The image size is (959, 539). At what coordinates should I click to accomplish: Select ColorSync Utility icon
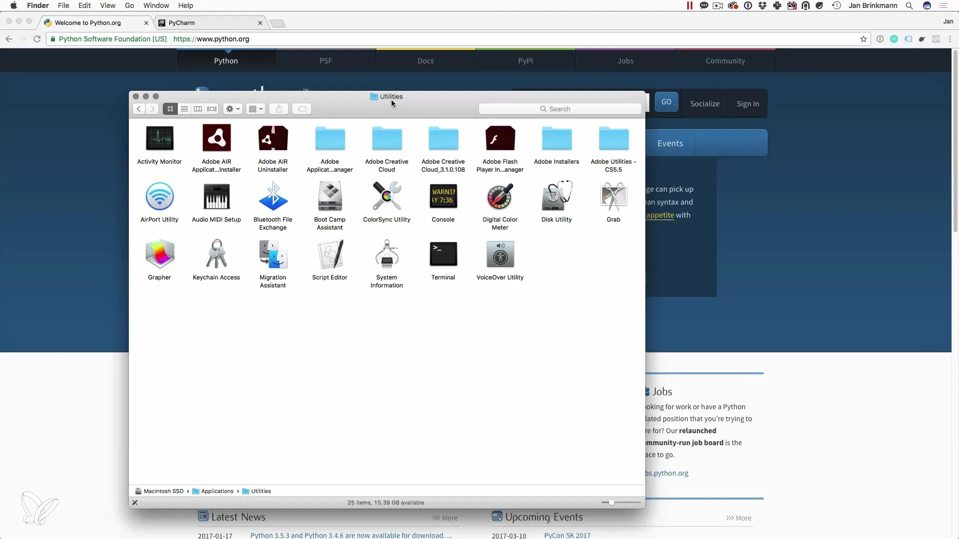click(x=387, y=196)
